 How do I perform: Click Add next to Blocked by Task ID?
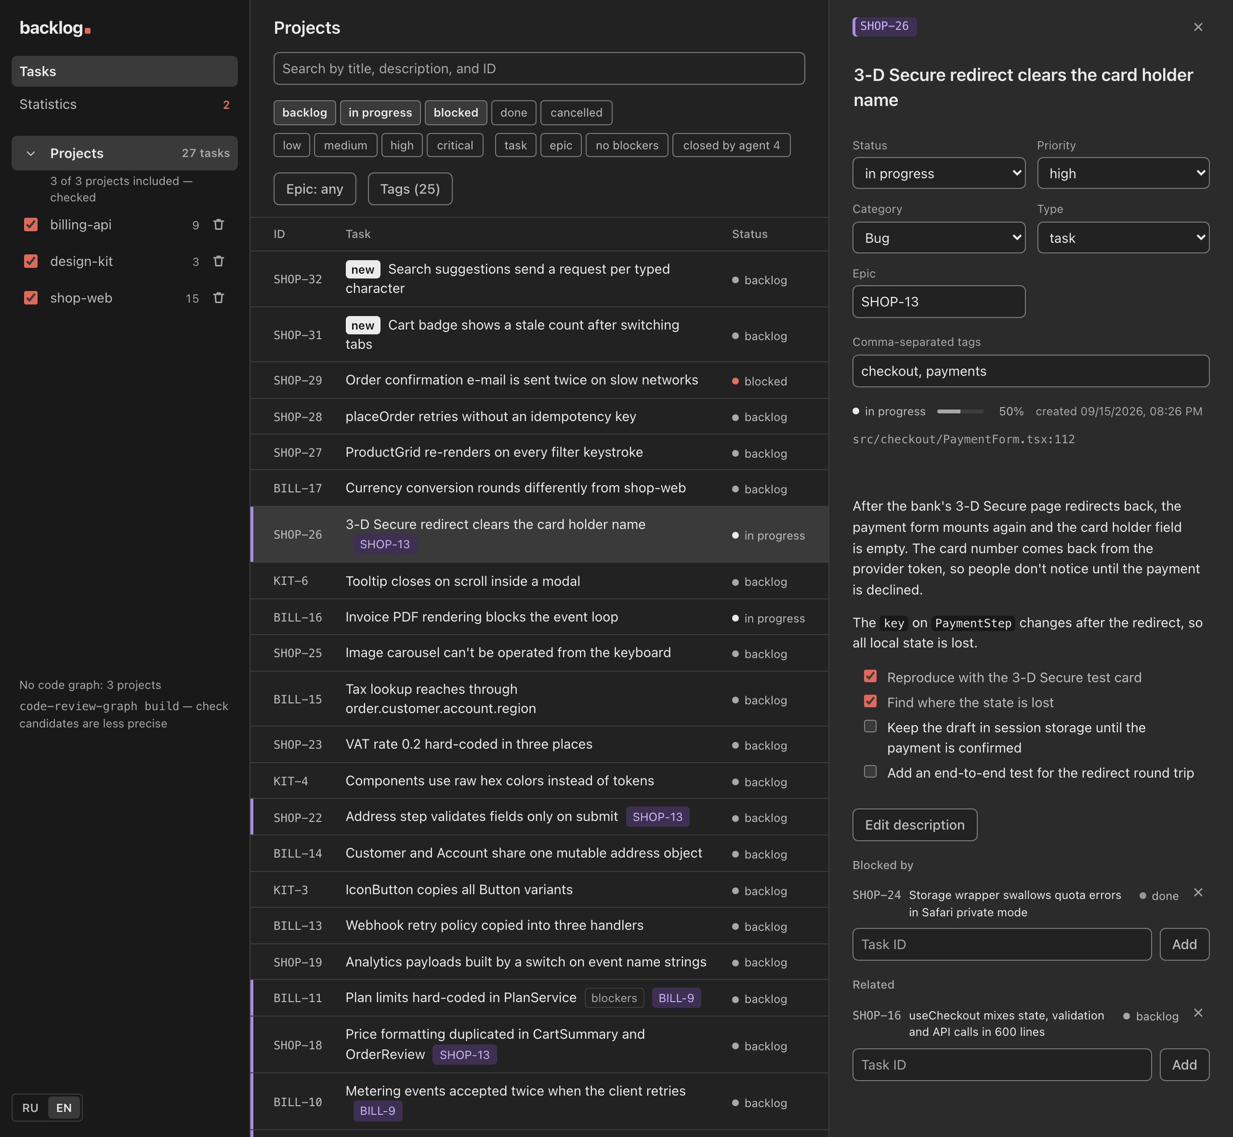tap(1184, 944)
